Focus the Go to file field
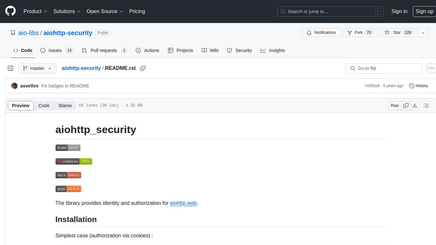The height and width of the screenshot is (245, 436). (384, 68)
